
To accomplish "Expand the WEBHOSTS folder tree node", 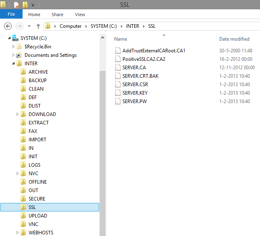I will 17,232.
